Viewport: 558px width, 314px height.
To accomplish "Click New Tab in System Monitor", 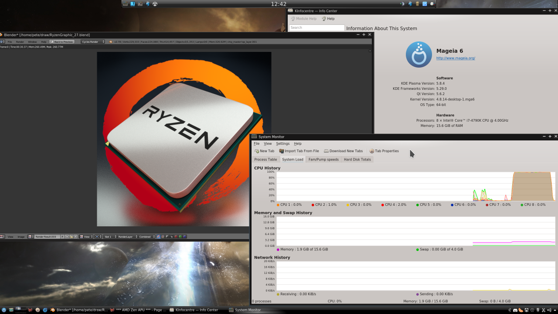I will tap(264, 151).
